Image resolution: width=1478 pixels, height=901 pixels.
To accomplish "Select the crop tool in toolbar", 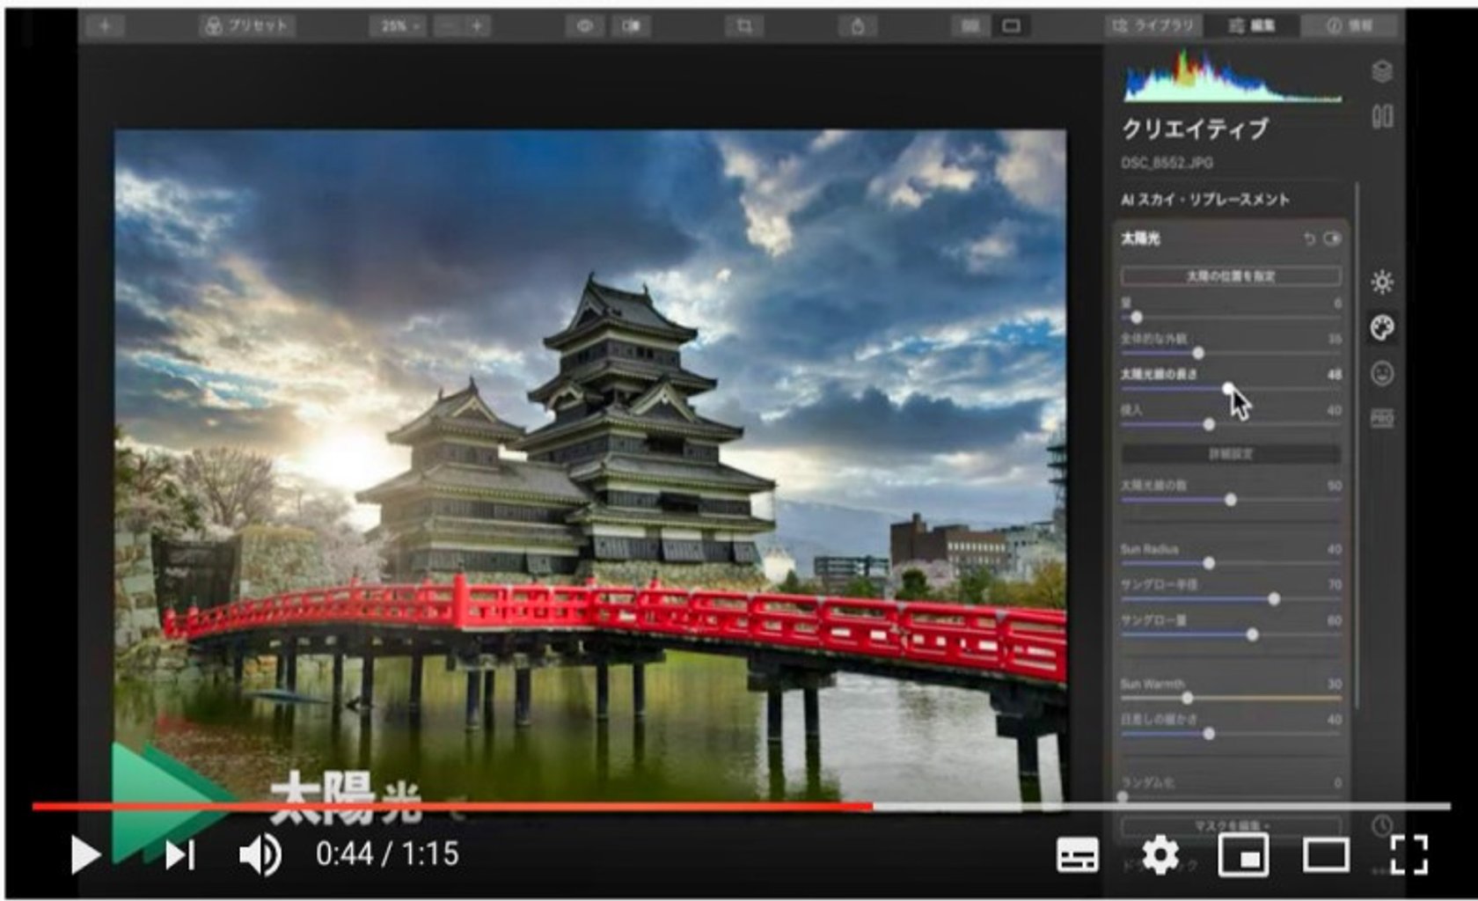I will click(744, 26).
